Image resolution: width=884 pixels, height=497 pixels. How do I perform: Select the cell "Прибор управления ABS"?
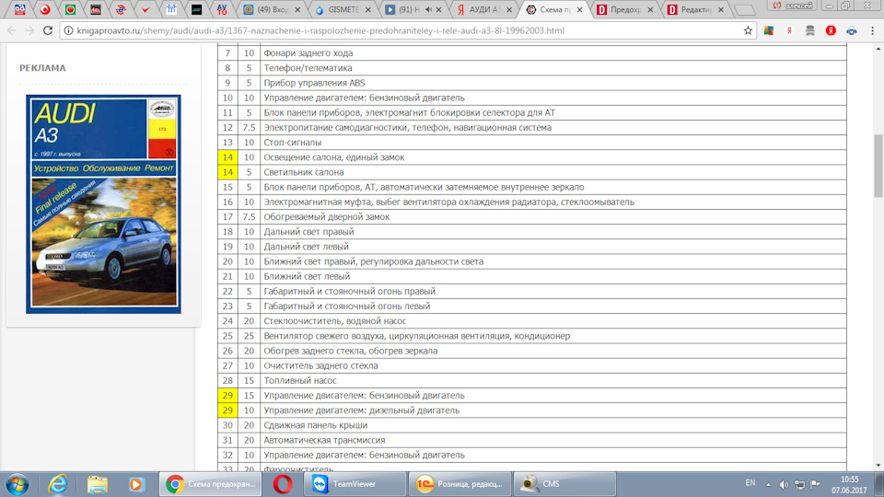553,83
